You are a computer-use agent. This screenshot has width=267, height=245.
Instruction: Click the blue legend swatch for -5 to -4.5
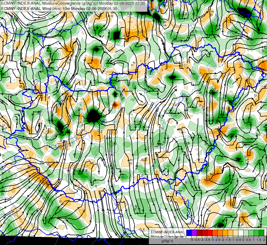(x=189, y=233)
